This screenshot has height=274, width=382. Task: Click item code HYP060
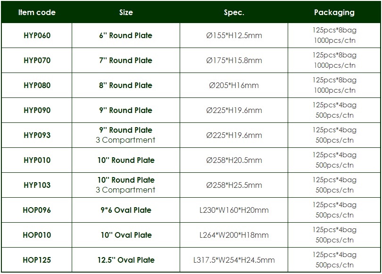tap(37, 35)
